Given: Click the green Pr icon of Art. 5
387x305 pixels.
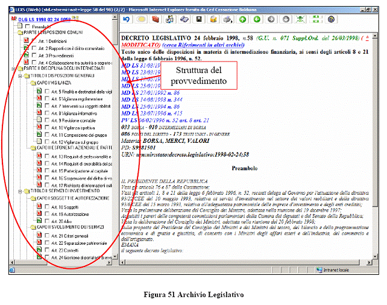Looking at the screenshot, I should point(39,91).
